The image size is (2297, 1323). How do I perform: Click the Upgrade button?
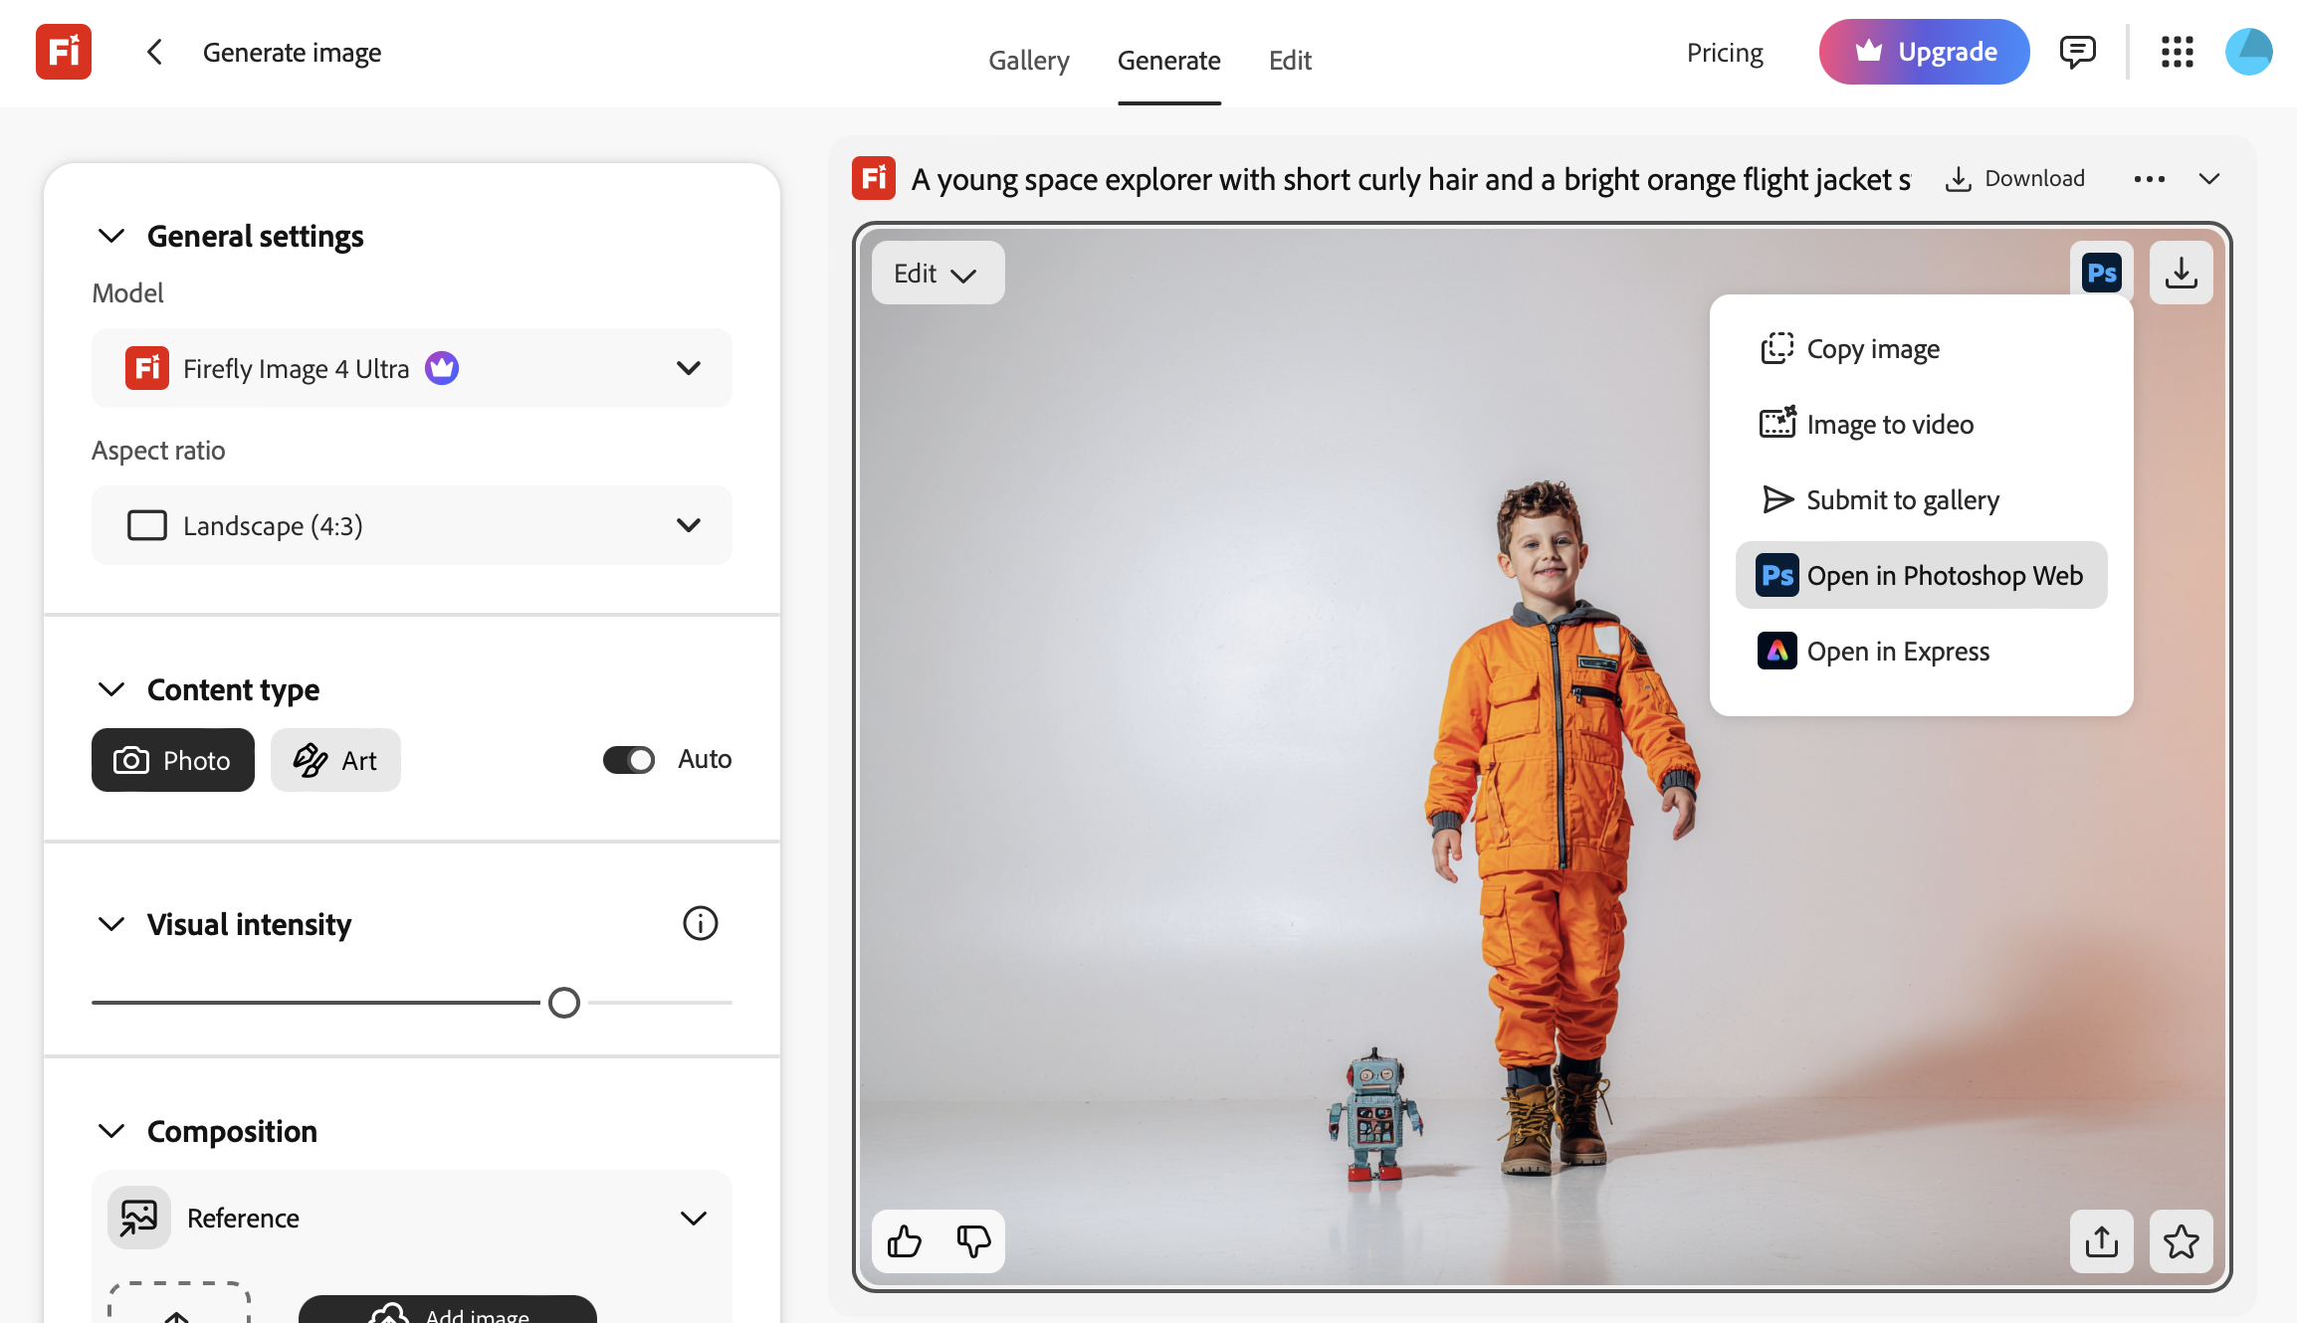(x=1924, y=52)
